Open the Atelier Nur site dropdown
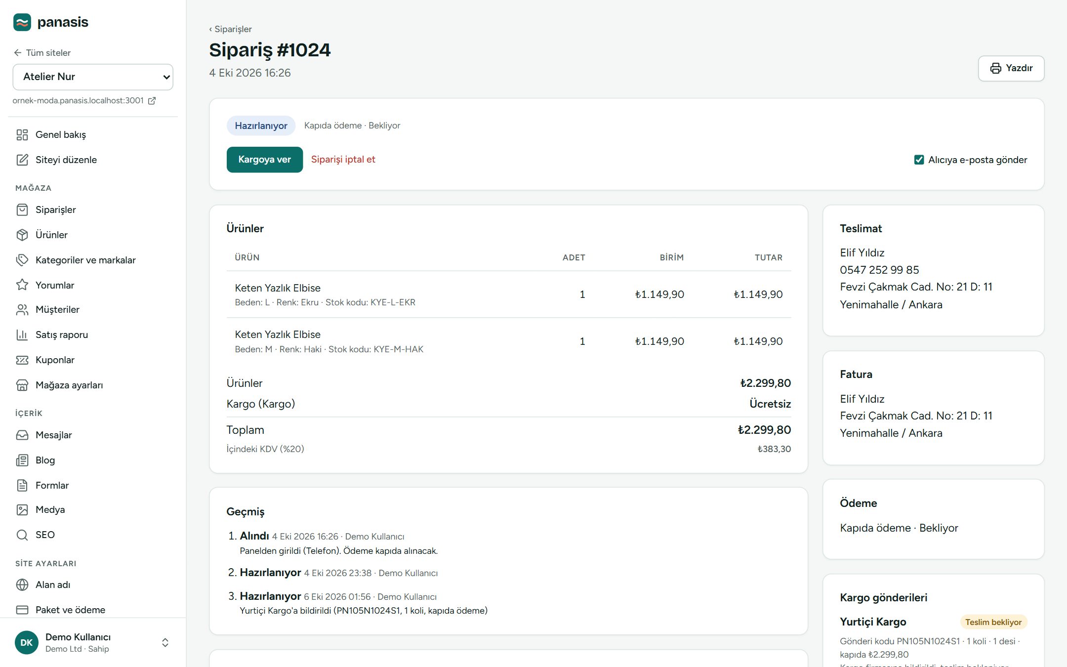The image size is (1067, 667). [93, 77]
